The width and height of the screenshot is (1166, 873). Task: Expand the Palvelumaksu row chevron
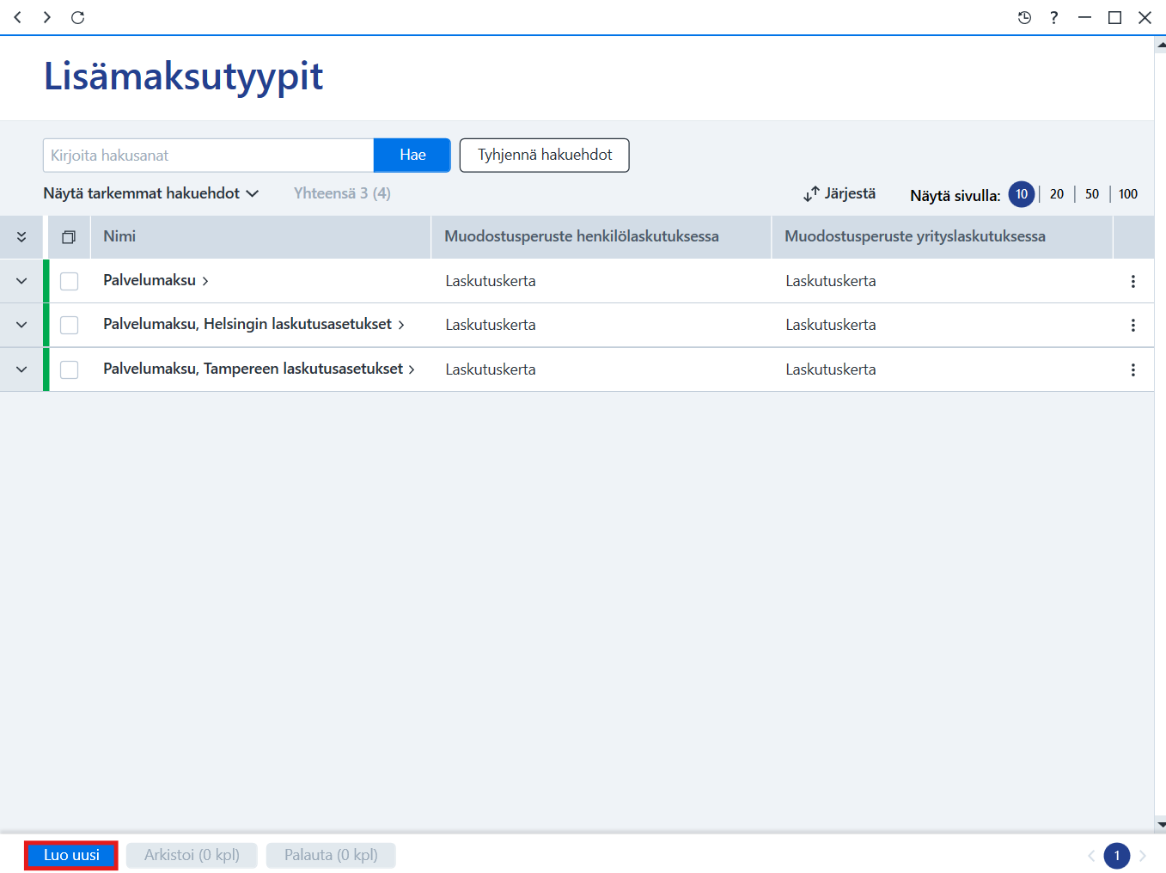pyautogui.click(x=21, y=281)
